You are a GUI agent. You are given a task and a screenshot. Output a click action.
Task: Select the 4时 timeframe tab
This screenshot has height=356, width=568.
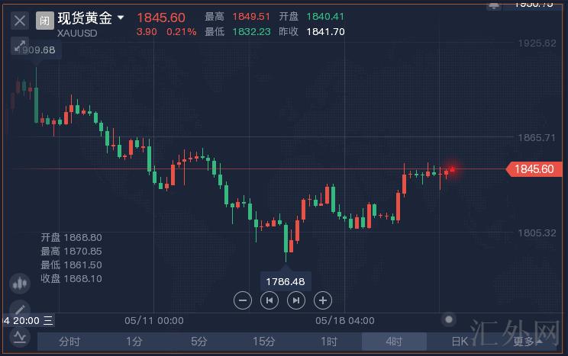[x=394, y=342]
